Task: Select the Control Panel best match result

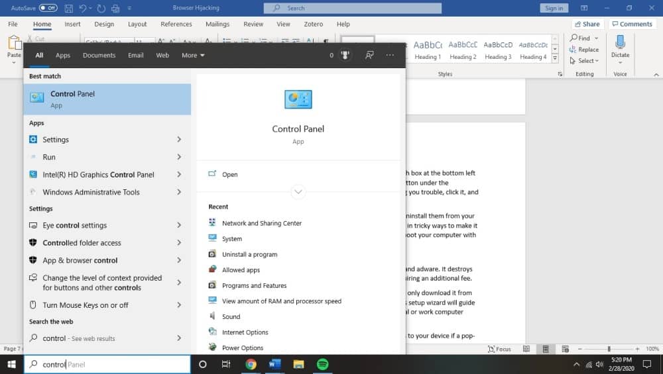Action: [107, 99]
